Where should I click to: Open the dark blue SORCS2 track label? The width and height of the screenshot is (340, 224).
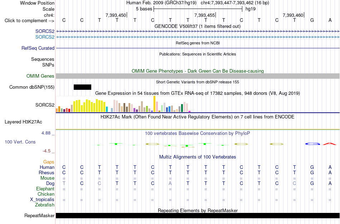(45, 31)
